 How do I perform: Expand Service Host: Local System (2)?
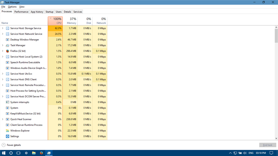click(3, 57)
